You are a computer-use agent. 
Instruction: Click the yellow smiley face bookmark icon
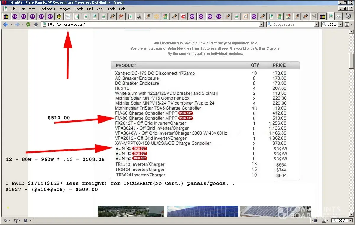pos(59,17)
